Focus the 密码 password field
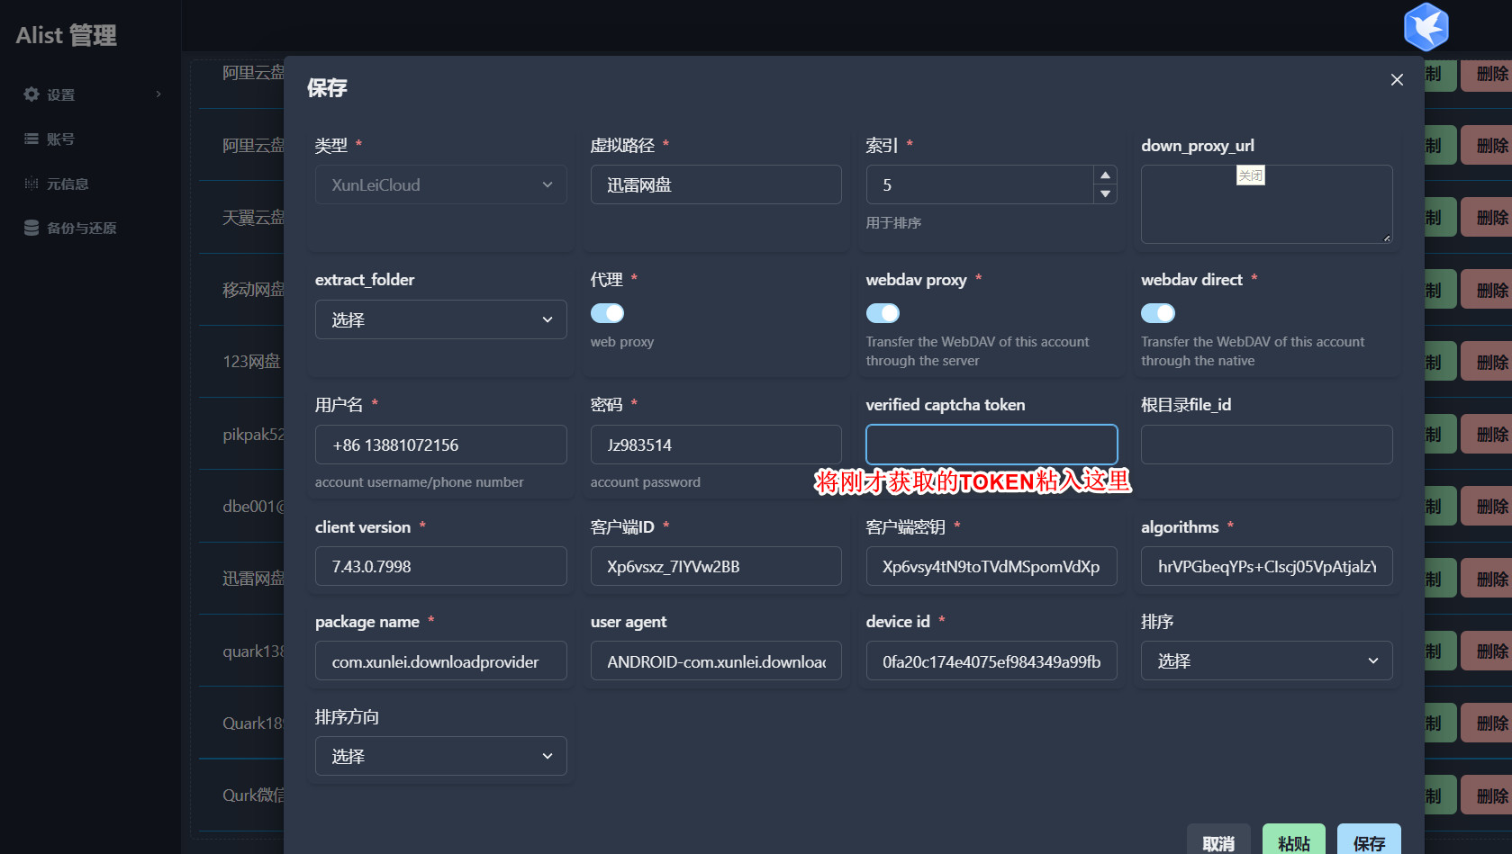Screen dimensions: 1512x854 pos(716,445)
